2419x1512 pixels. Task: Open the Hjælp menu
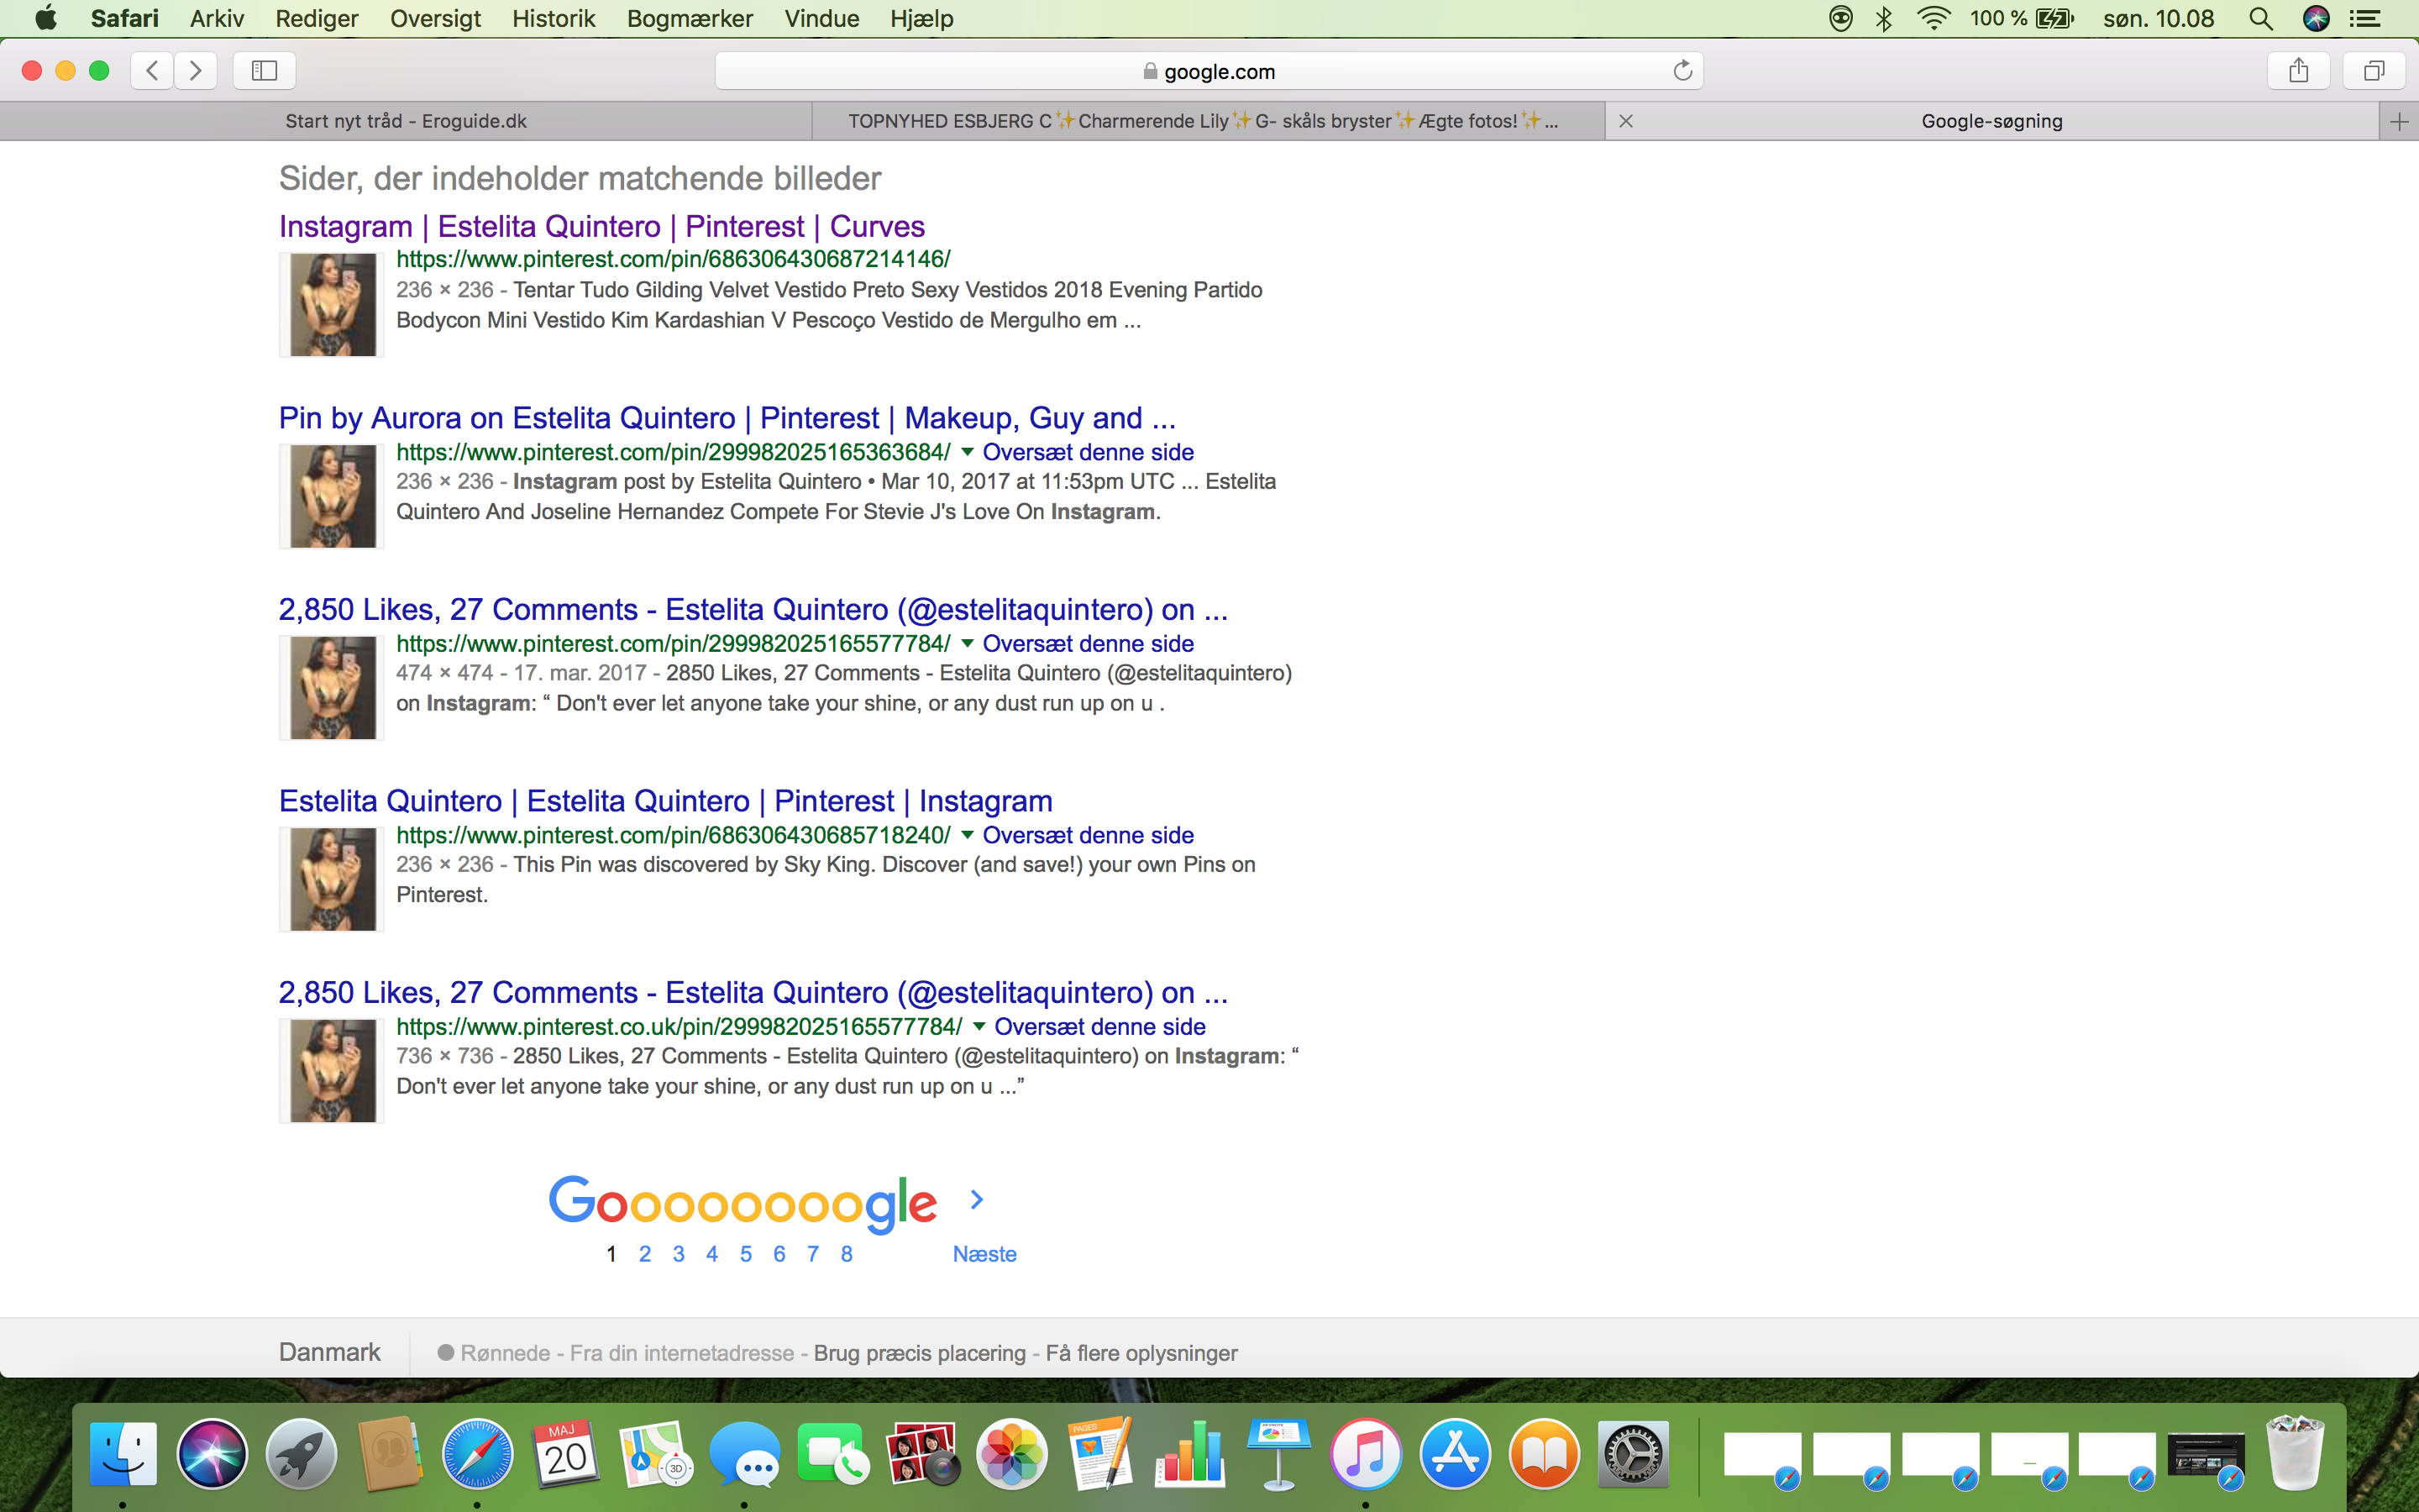tap(921, 18)
